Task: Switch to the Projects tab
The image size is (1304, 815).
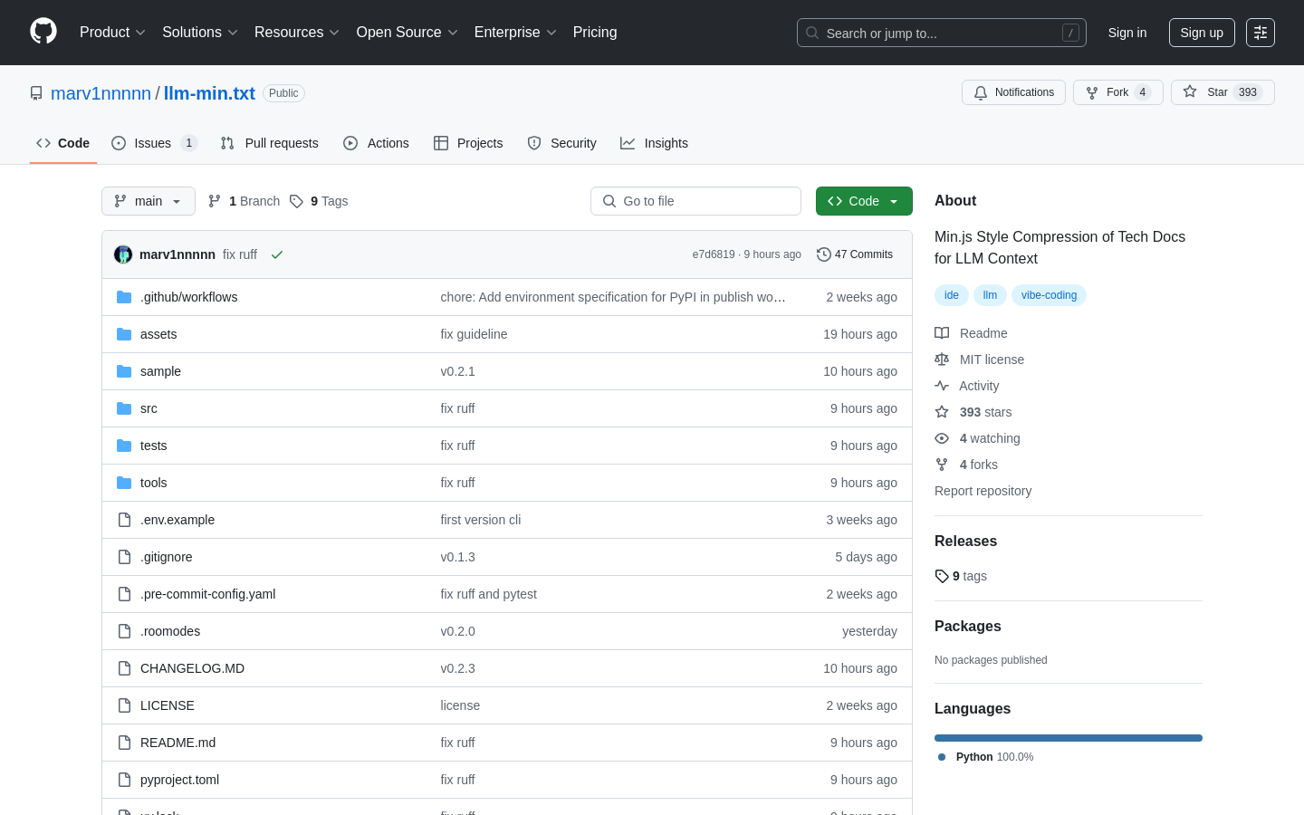Action: (x=468, y=143)
